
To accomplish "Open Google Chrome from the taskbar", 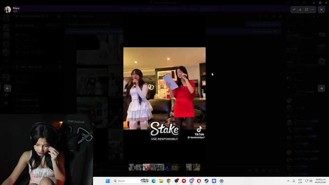I will pyautogui.click(x=169, y=181).
